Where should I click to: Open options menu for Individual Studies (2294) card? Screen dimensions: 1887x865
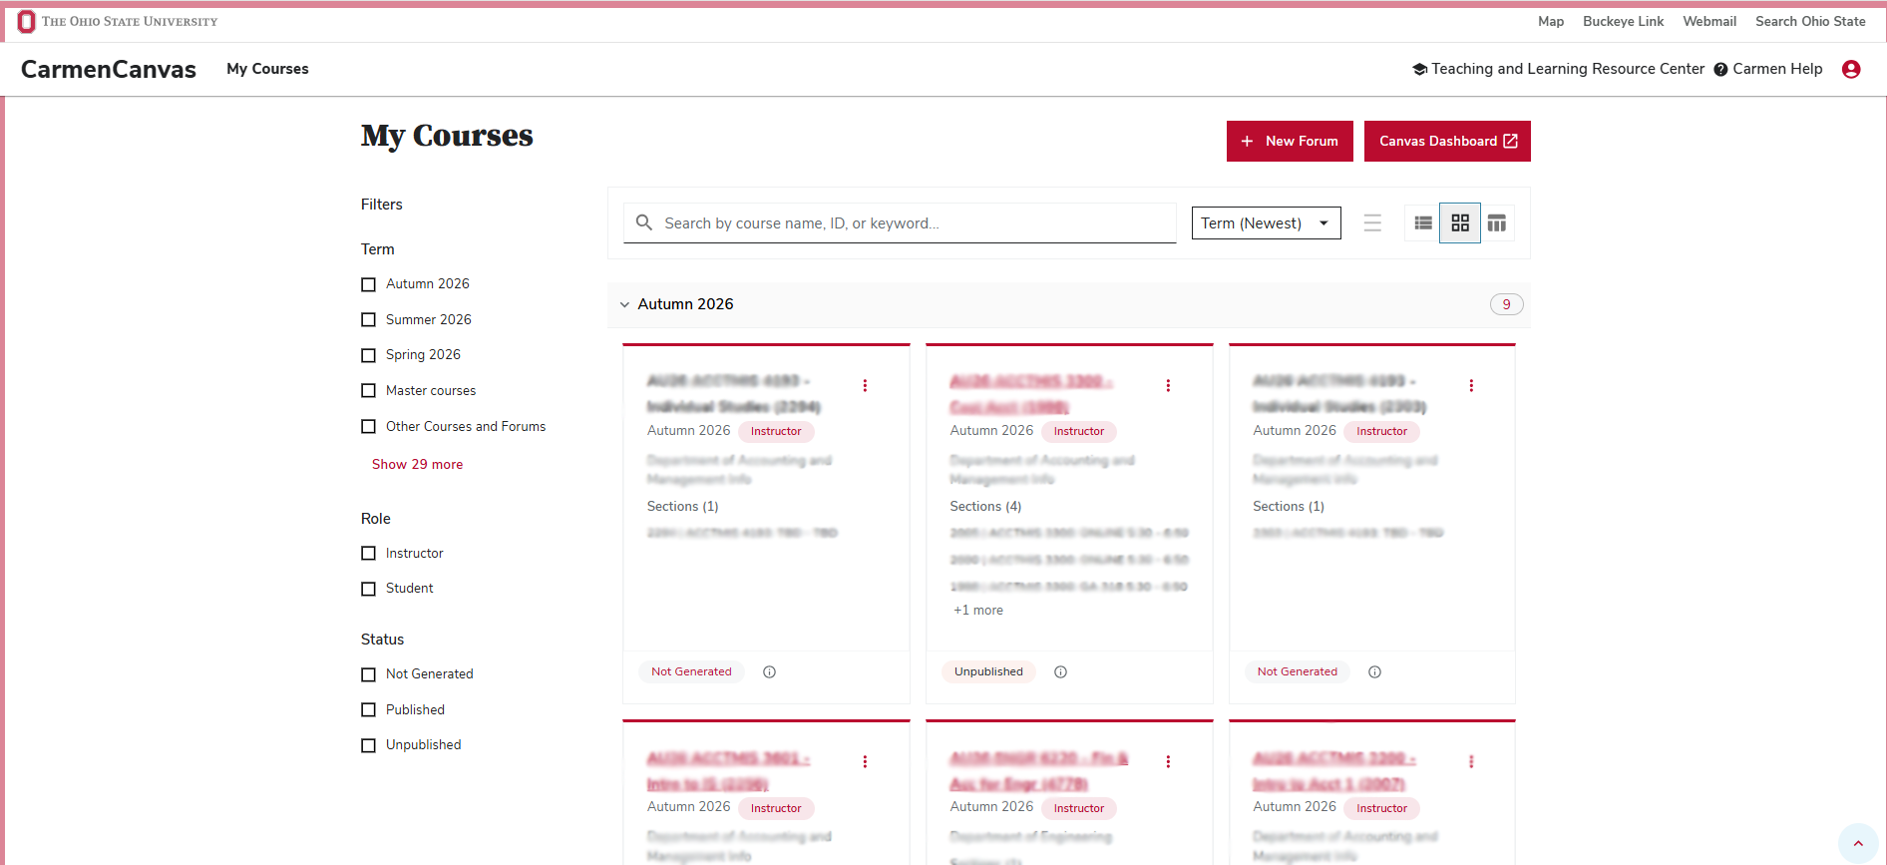tap(865, 385)
